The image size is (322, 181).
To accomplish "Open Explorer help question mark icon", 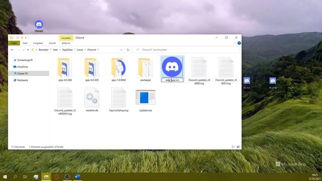I will (x=239, y=43).
